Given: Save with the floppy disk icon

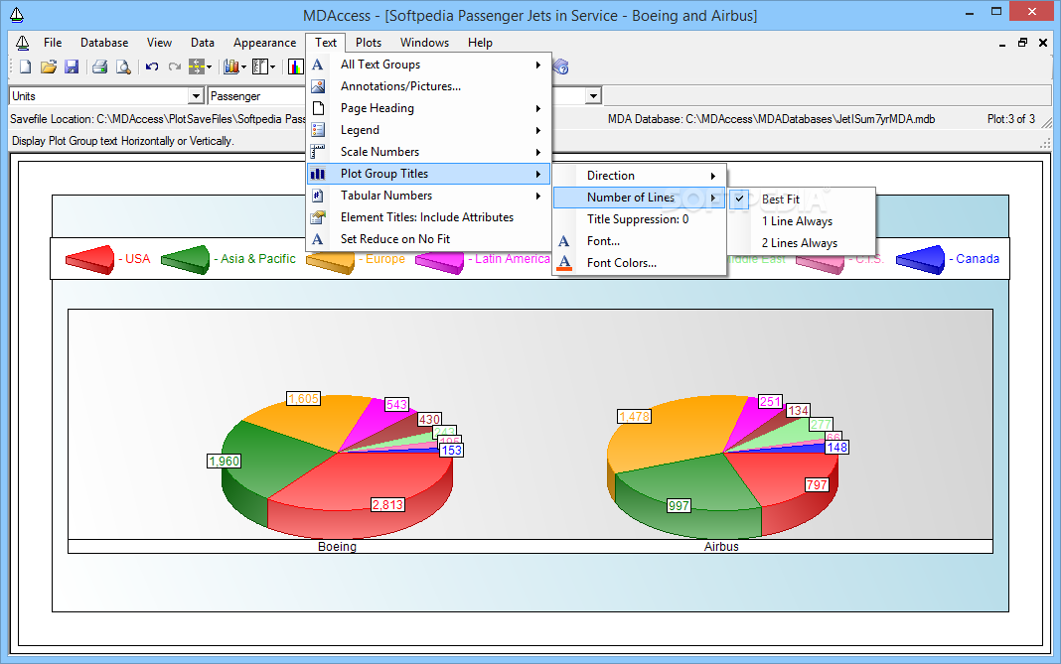Looking at the screenshot, I should click(x=72, y=66).
